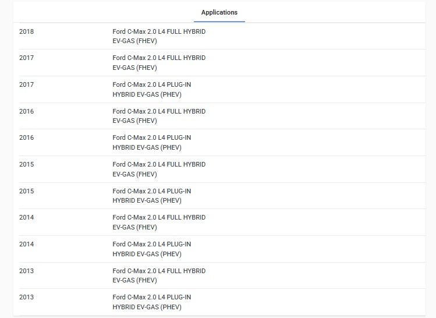Select 2015 Ford C-Max PLUG-IN HYBRID entry
The image size is (436, 318).
tap(151, 196)
